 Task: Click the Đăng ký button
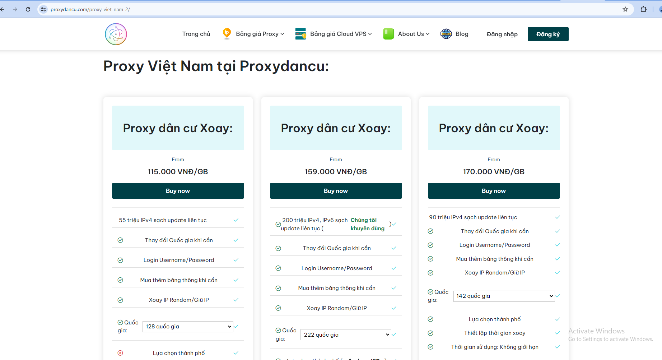[x=548, y=34]
